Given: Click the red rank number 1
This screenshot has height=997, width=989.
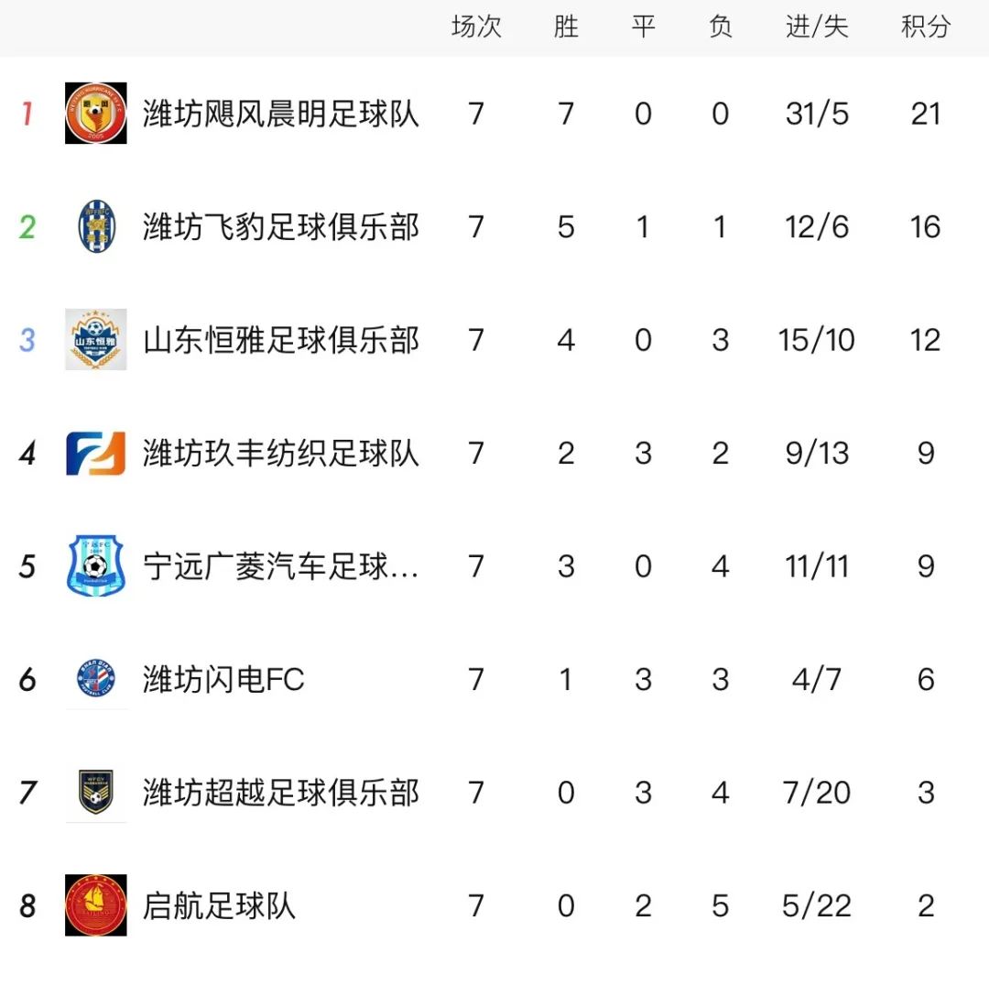Looking at the screenshot, I should click(27, 114).
